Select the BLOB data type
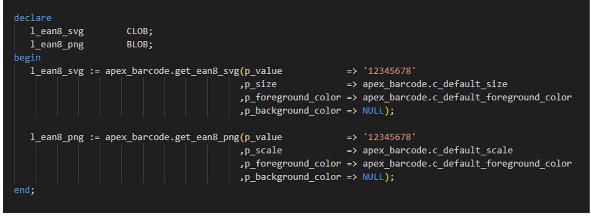591x217 pixels. click(137, 45)
